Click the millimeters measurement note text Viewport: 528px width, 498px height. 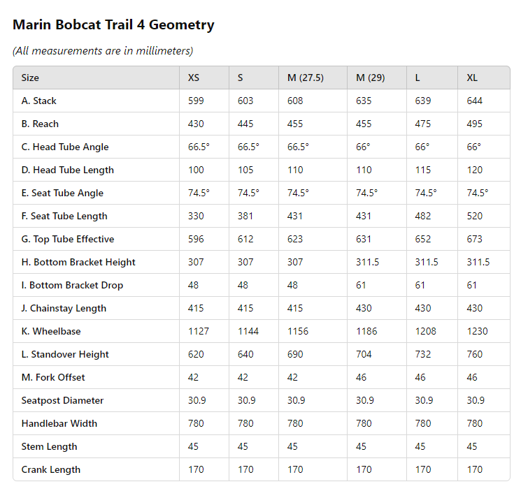point(103,51)
